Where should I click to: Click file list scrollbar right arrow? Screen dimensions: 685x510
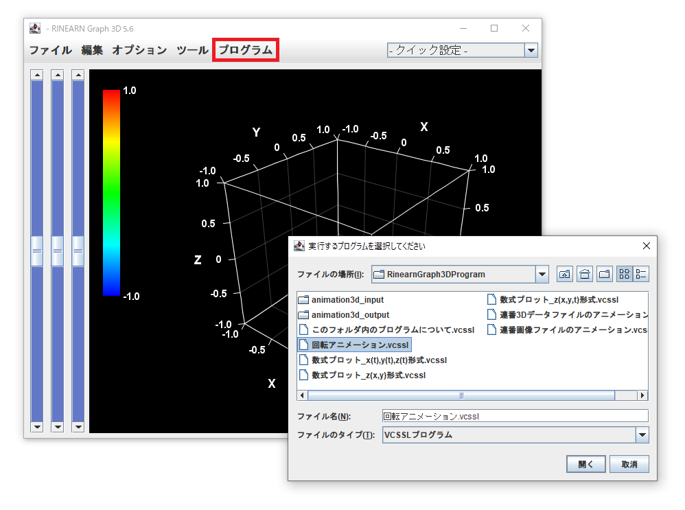pyautogui.click(x=642, y=395)
